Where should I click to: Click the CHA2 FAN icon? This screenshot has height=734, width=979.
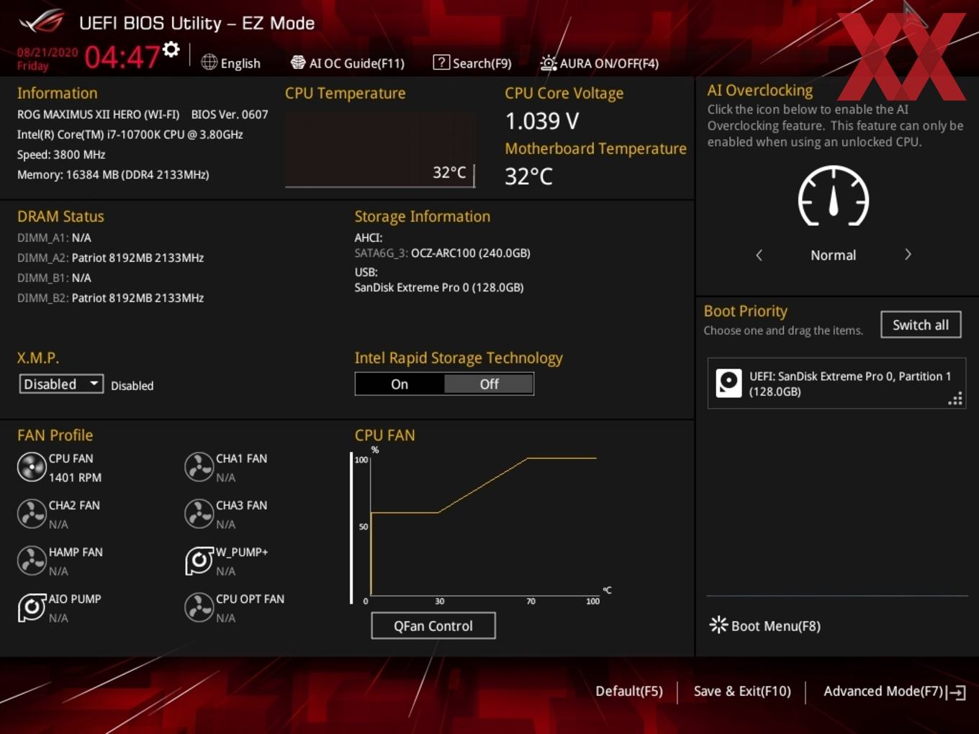(x=32, y=514)
